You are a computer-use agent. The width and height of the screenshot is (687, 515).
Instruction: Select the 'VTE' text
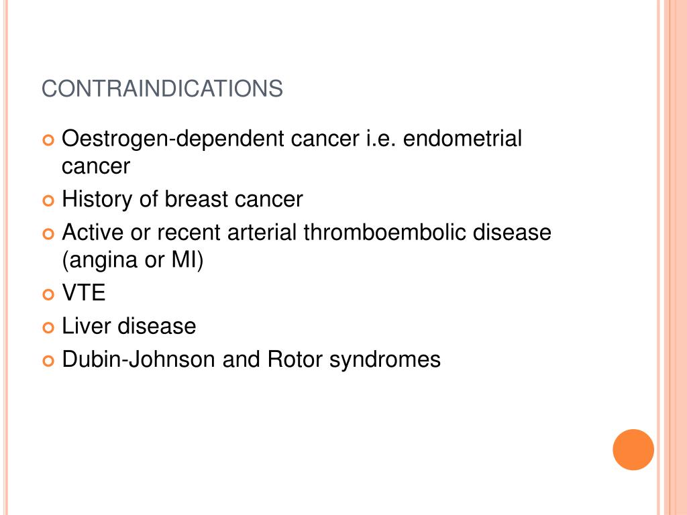coord(84,292)
